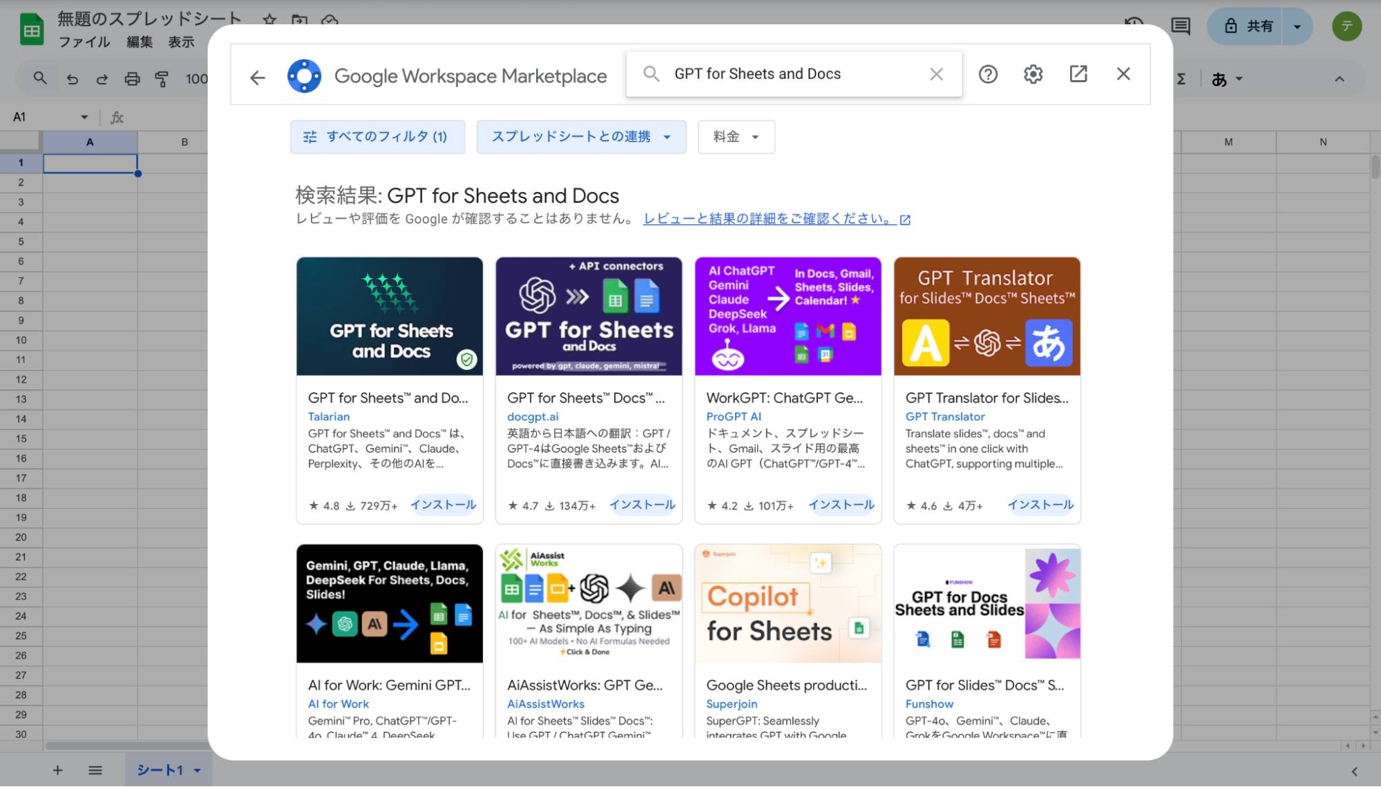
Task: Click the Sheets print icon
Action: click(132, 79)
